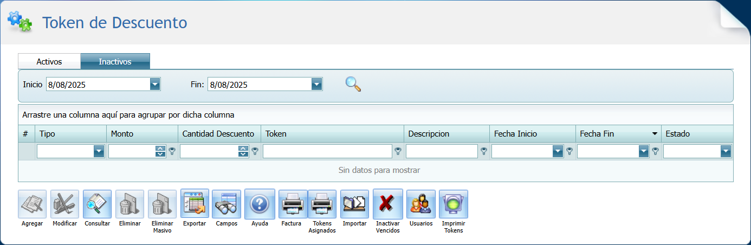Open Ayuda help icon

click(x=260, y=204)
